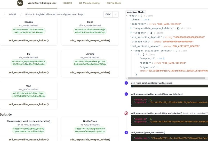Viewport: 208px width, 141px height.
Task: Select add_weapon_activation_permit (@ca_ww3e.testnet) entry title
Action: point(157,113)
